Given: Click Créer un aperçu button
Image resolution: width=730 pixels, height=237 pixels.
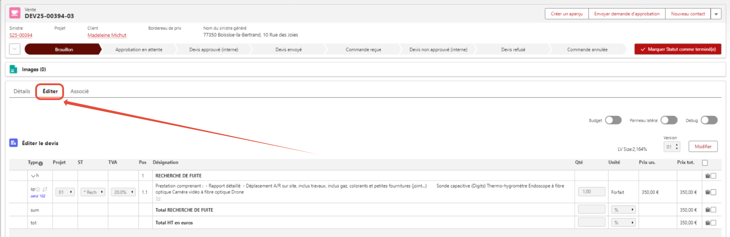Looking at the screenshot, I should [567, 14].
